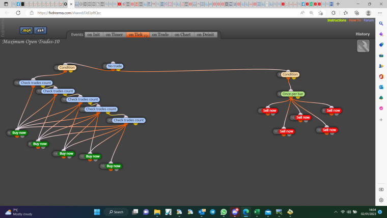Select Check trades count block 20

pyautogui.click(x=129, y=120)
